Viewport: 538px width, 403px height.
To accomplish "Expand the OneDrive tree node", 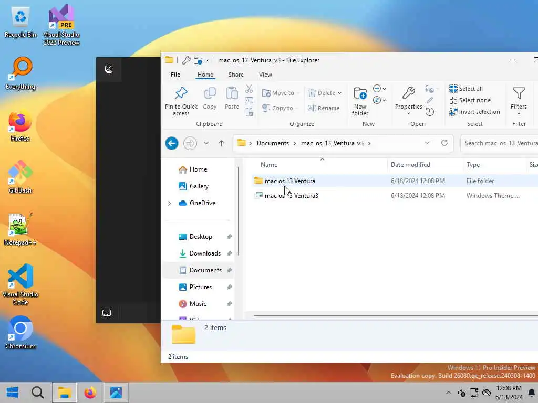I will point(170,203).
